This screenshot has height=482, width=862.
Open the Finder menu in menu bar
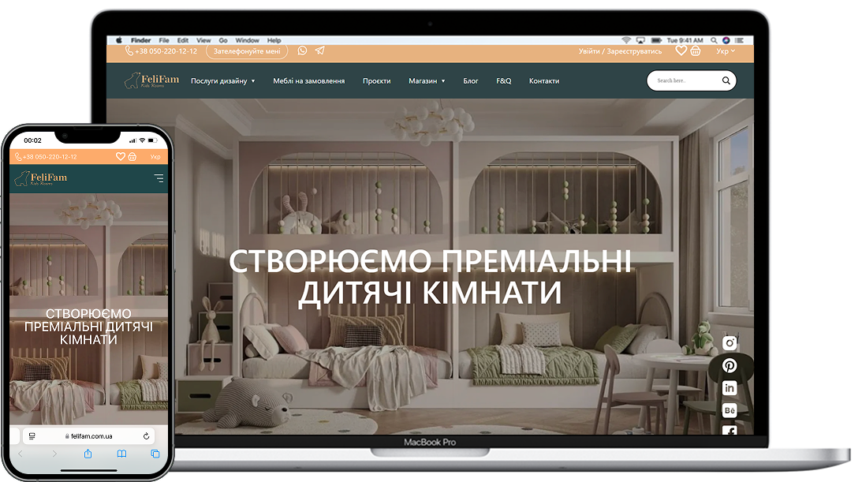pos(140,40)
